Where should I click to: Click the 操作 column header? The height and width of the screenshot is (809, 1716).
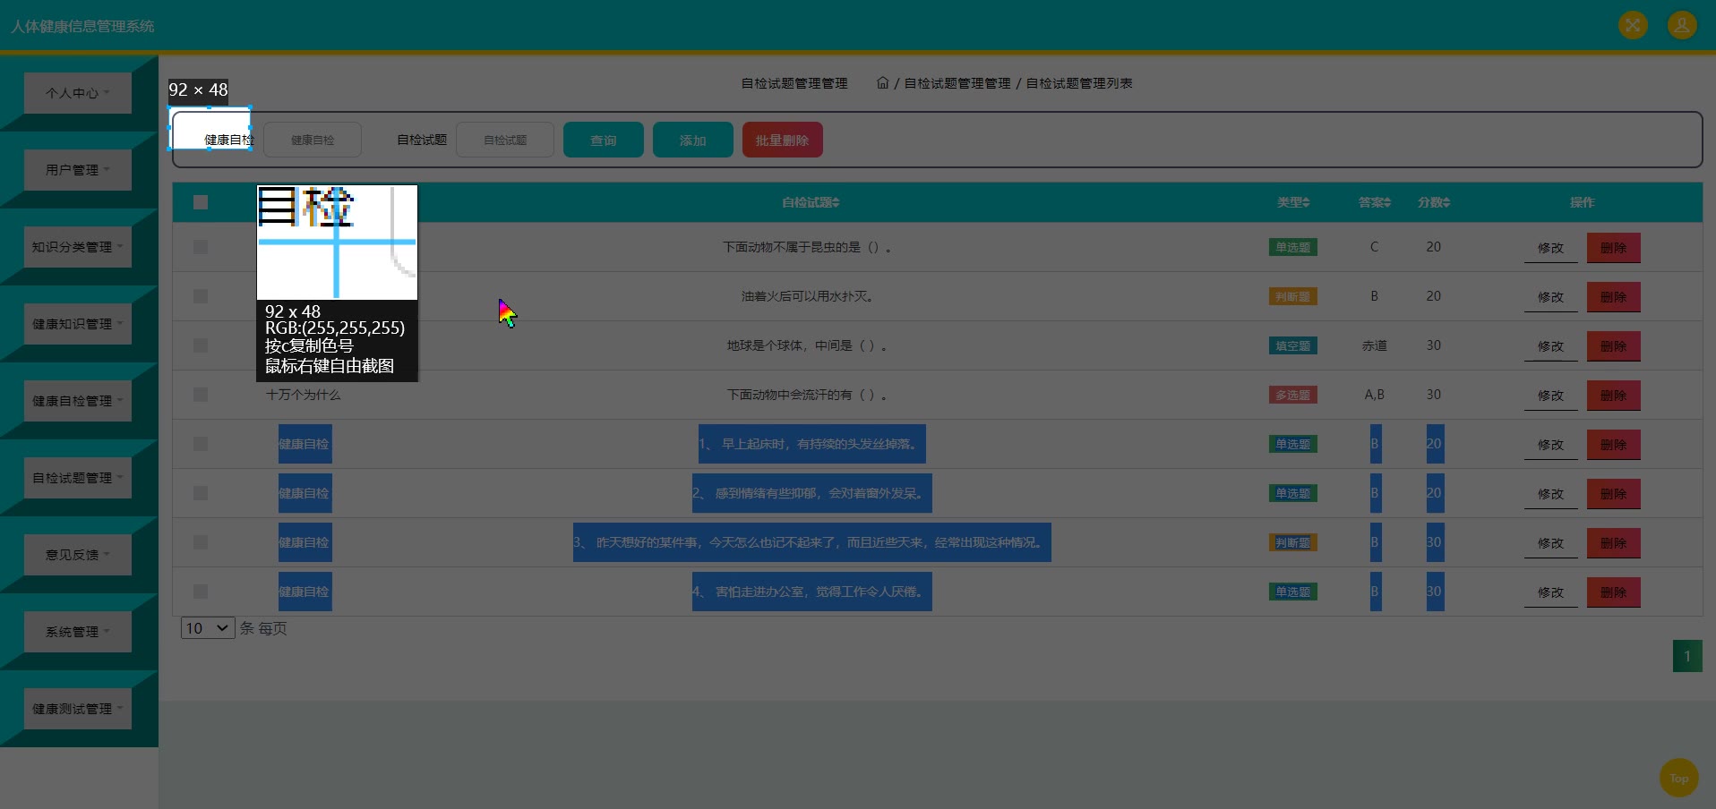tap(1583, 202)
